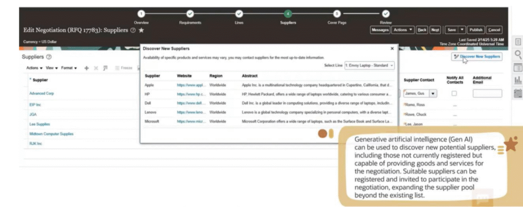Click the Publish button
This screenshot has width=523, height=207.
pyautogui.click(x=476, y=30)
